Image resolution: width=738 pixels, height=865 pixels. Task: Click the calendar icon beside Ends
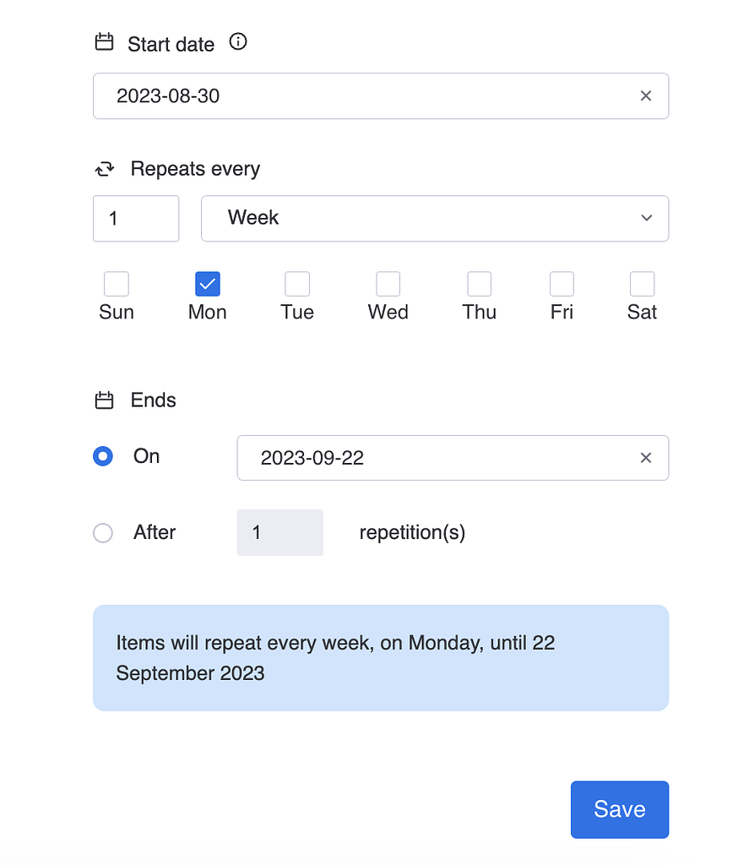click(x=103, y=400)
